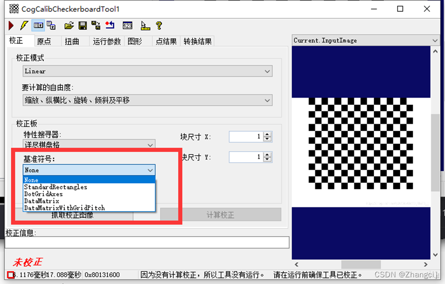
Task: Click the image vertical scrollbar up arrow
Action: 435,51
